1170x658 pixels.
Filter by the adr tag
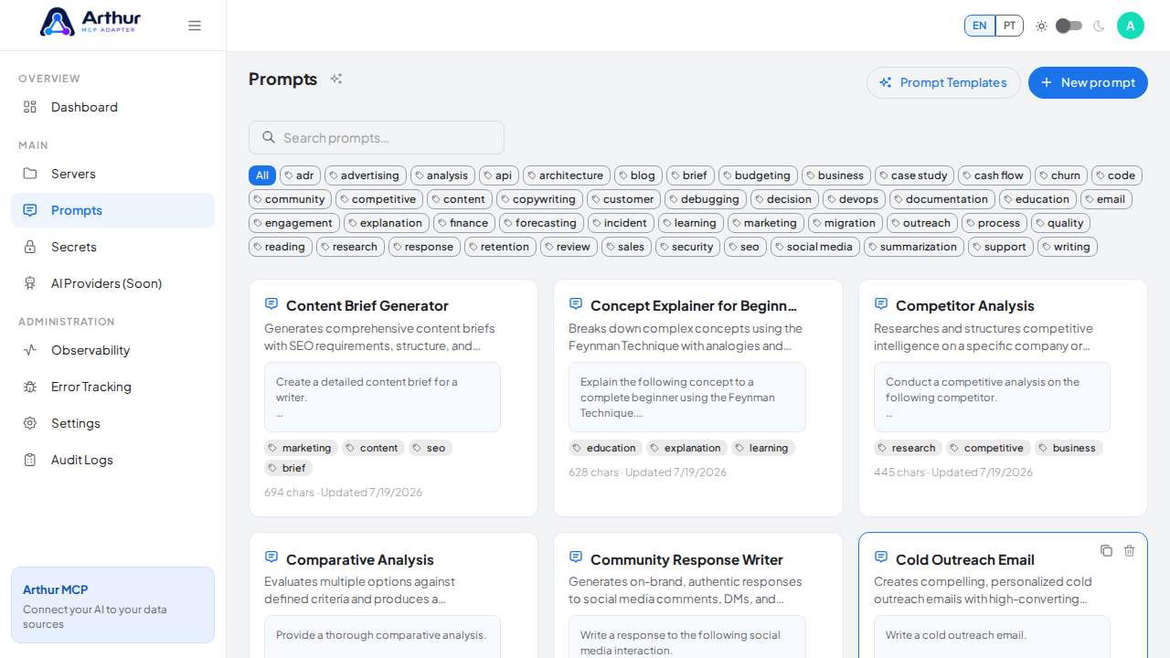click(300, 175)
